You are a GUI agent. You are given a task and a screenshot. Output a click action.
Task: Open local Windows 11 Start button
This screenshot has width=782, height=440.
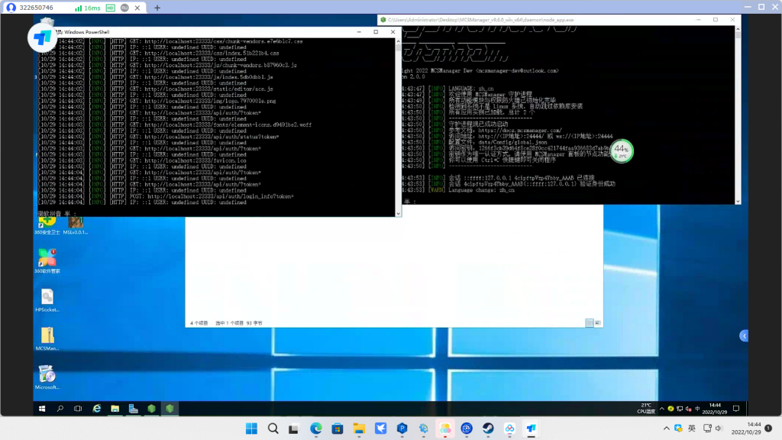click(x=251, y=429)
